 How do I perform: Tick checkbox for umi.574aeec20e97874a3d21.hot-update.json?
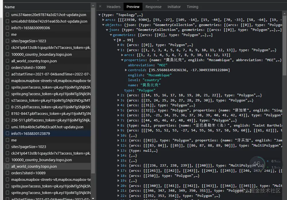[x=7, y=15]
